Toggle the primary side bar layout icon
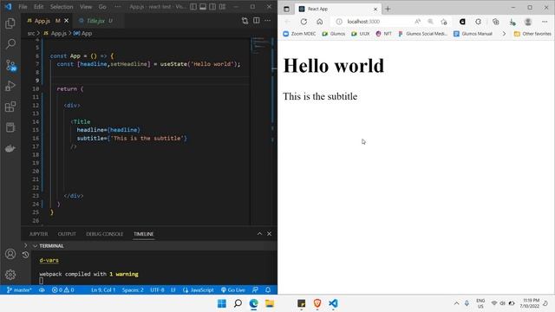The image size is (555, 312). tap(193, 7)
